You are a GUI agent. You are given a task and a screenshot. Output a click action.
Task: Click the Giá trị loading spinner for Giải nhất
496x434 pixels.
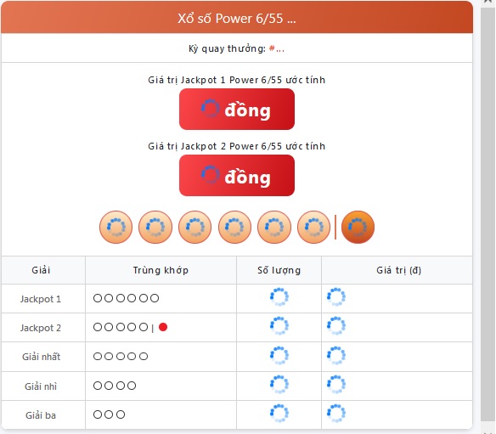click(x=336, y=355)
